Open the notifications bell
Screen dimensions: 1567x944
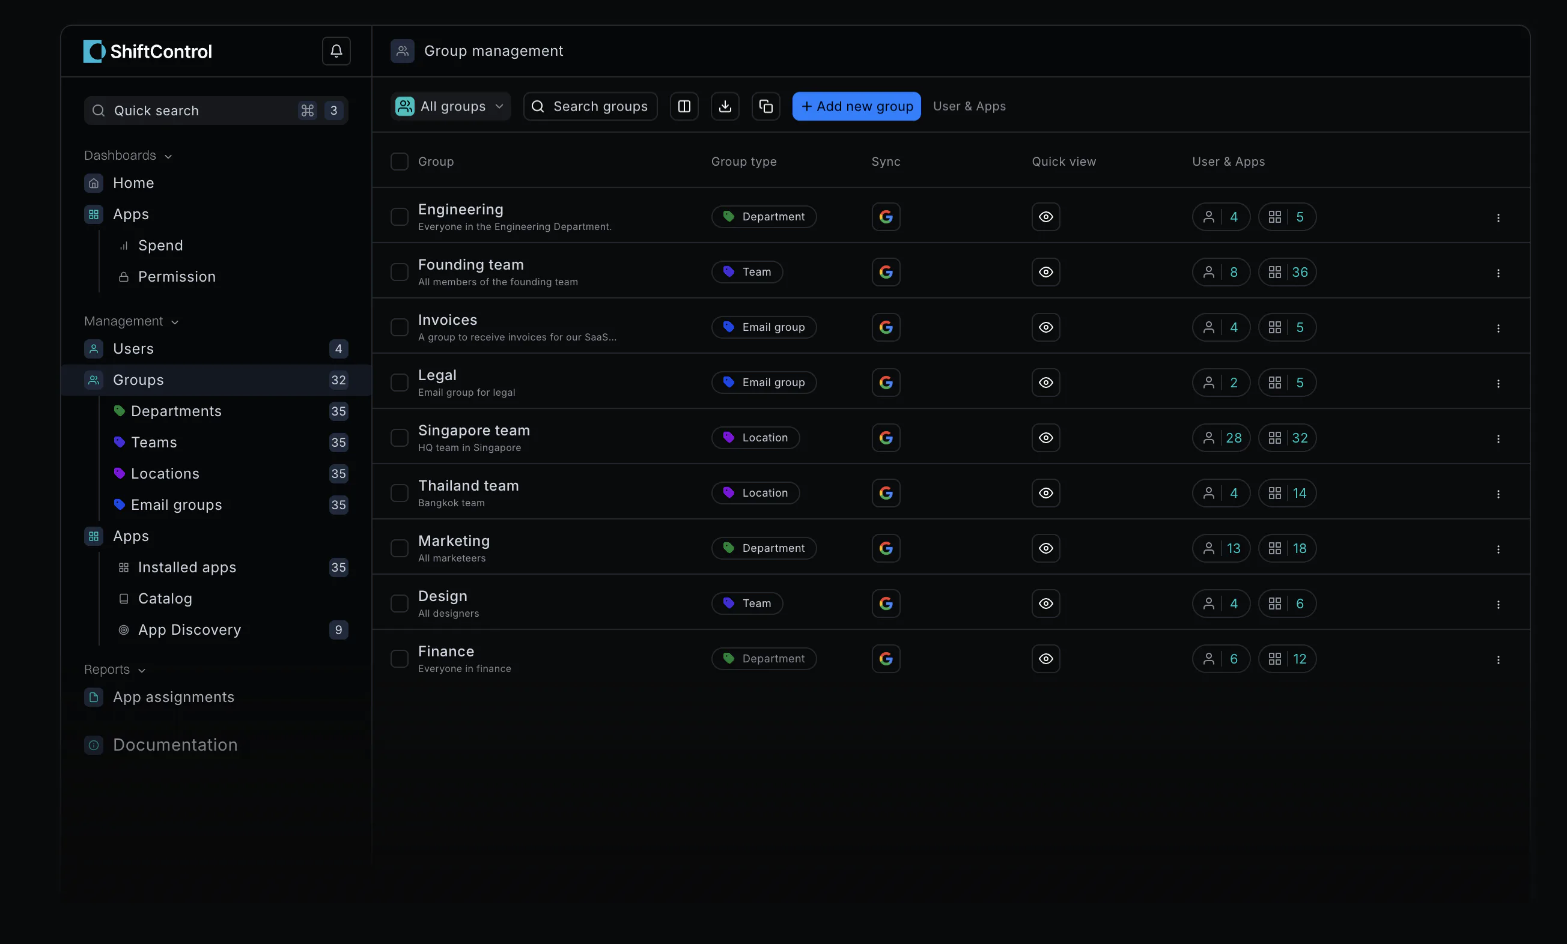pyautogui.click(x=336, y=51)
